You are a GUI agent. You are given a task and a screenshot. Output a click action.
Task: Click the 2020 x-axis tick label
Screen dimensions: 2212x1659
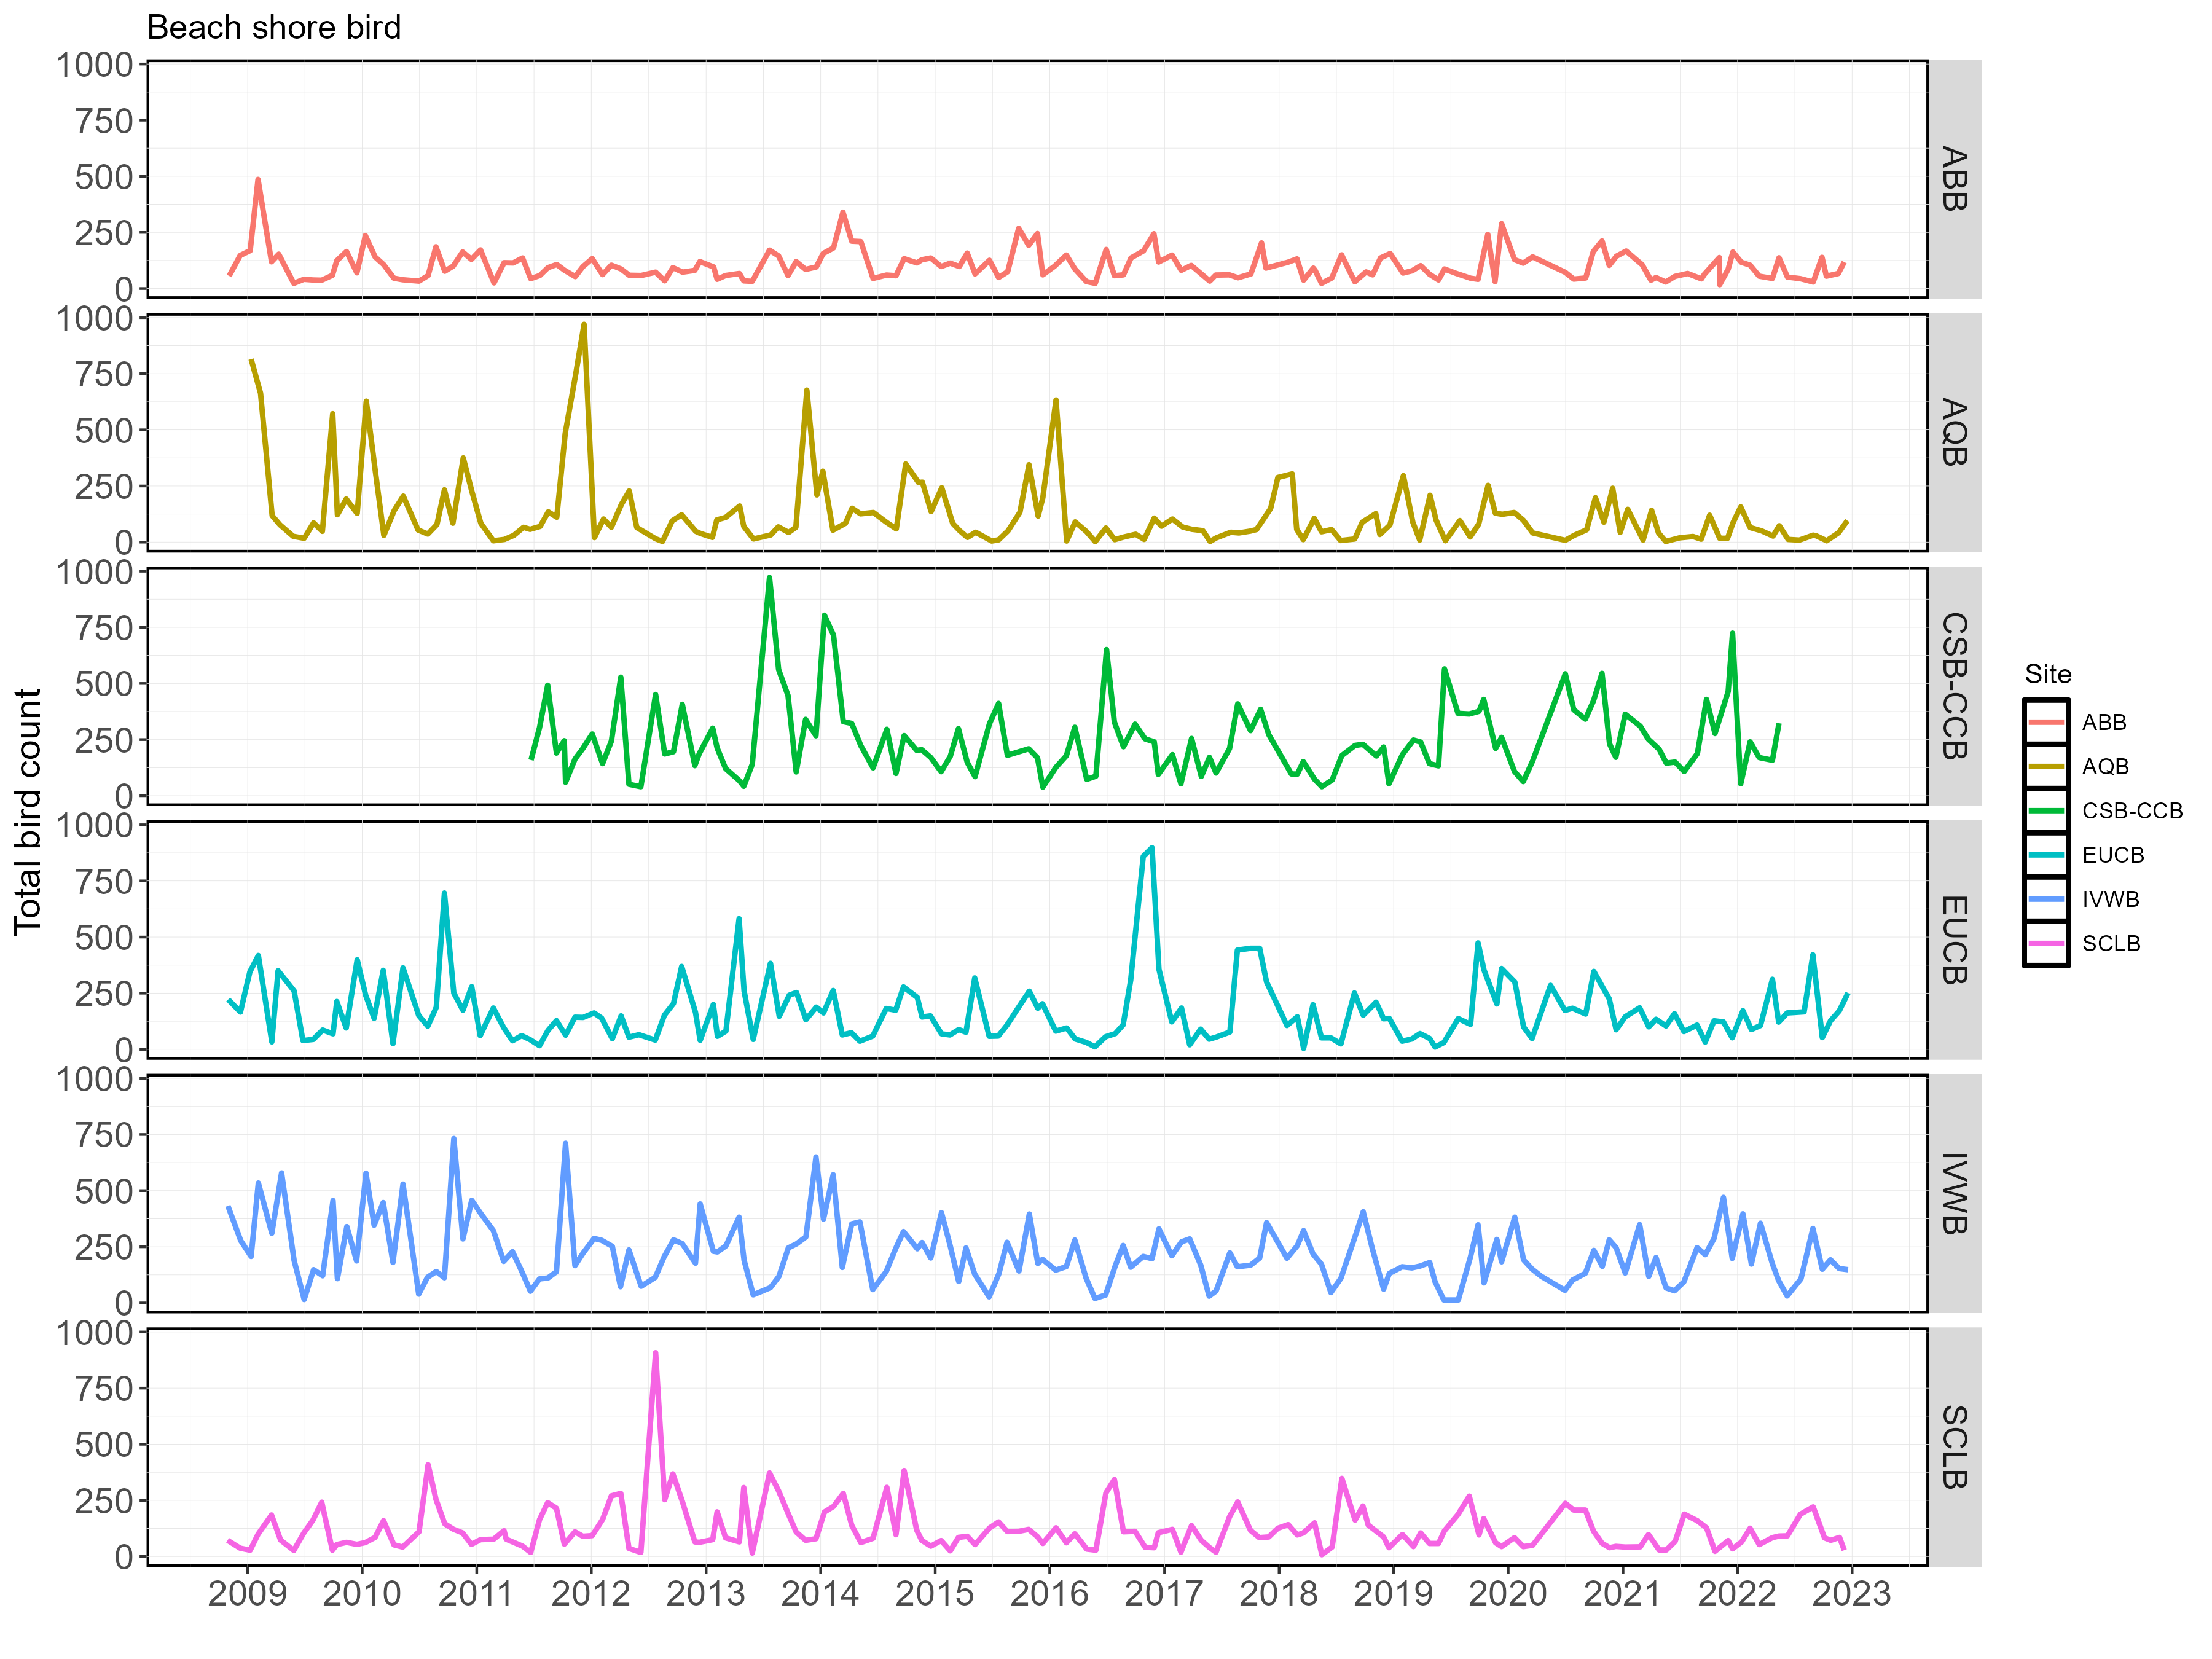[1508, 1594]
